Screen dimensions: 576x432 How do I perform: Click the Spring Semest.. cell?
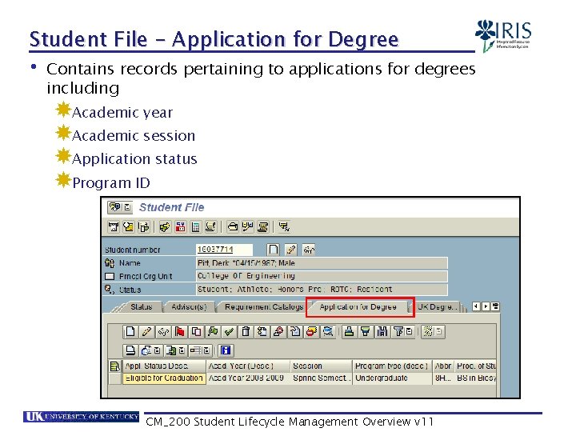click(321, 378)
